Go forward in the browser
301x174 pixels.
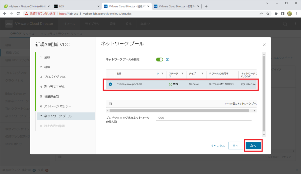pyautogui.click(x=12, y=14)
